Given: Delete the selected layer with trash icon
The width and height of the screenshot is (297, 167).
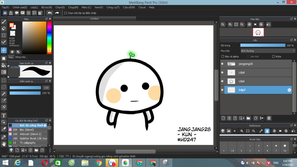Looking at the screenshot, I should pyautogui.click(x=269, y=118).
